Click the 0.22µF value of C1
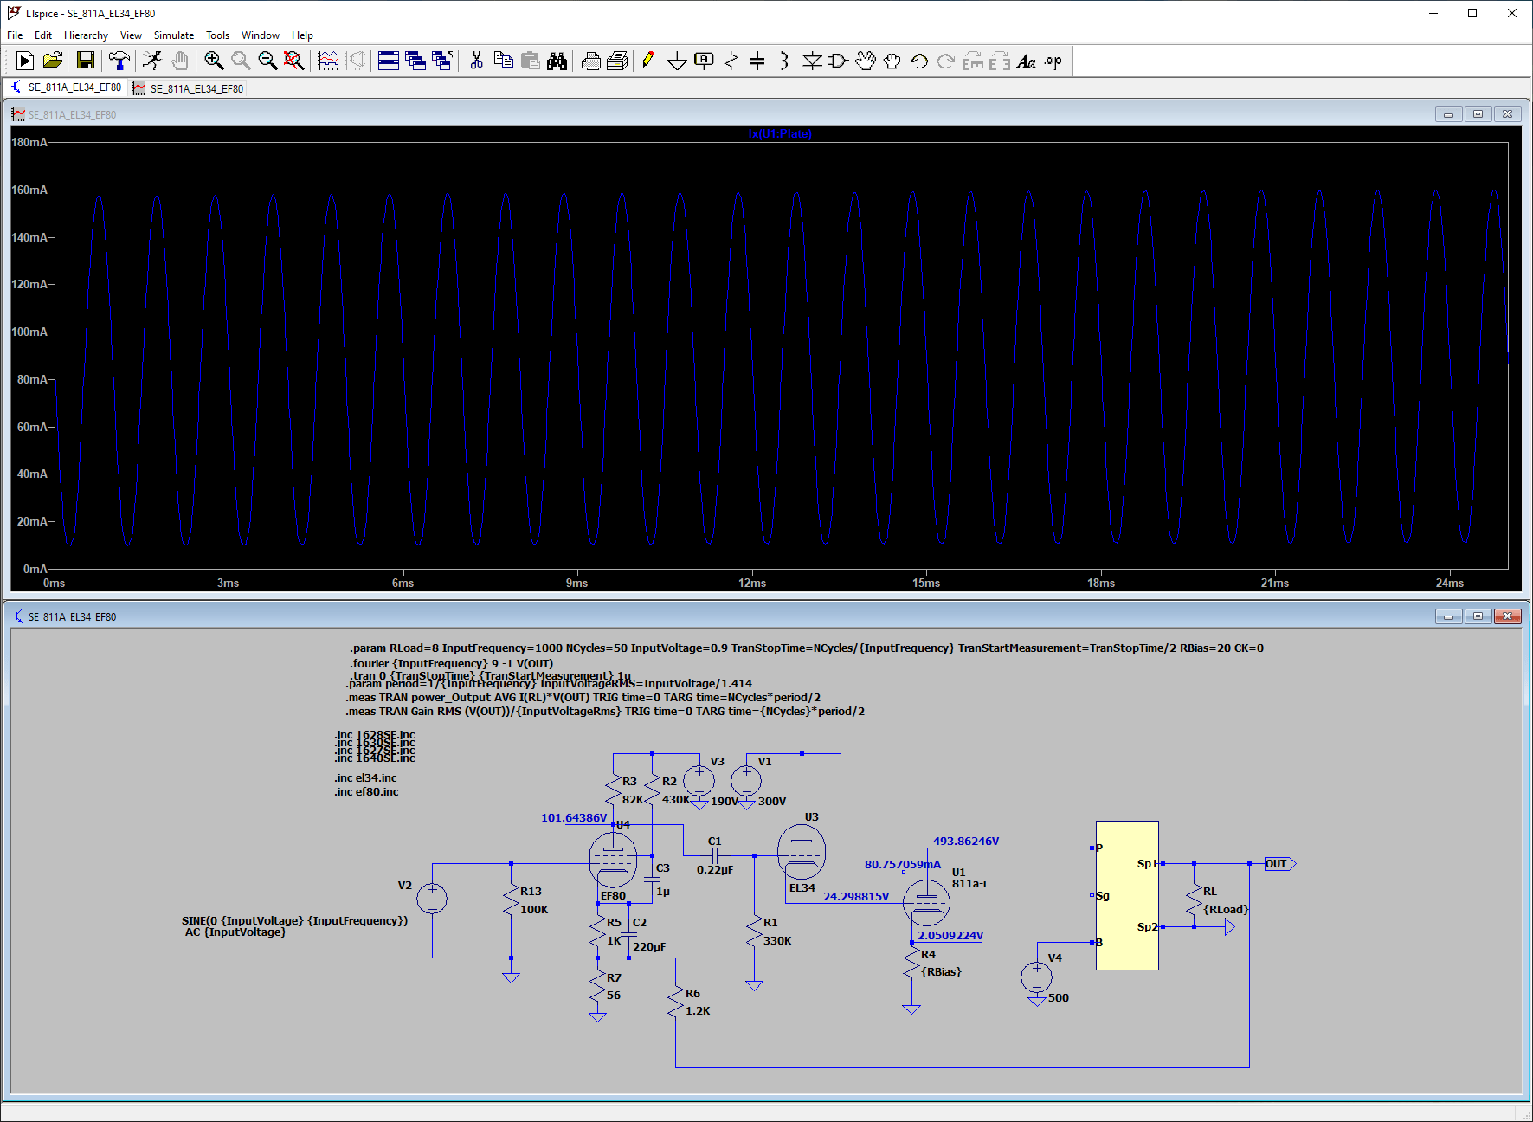 click(715, 869)
